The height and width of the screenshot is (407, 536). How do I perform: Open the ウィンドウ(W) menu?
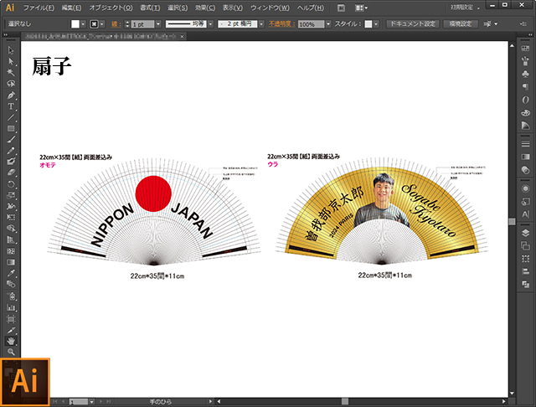click(x=270, y=8)
